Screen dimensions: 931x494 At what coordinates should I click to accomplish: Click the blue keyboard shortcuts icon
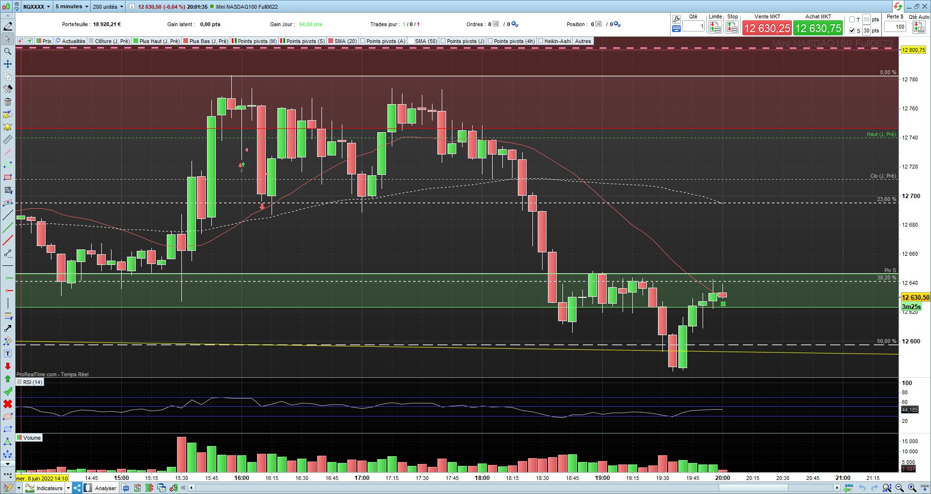(x=676, y=29)
